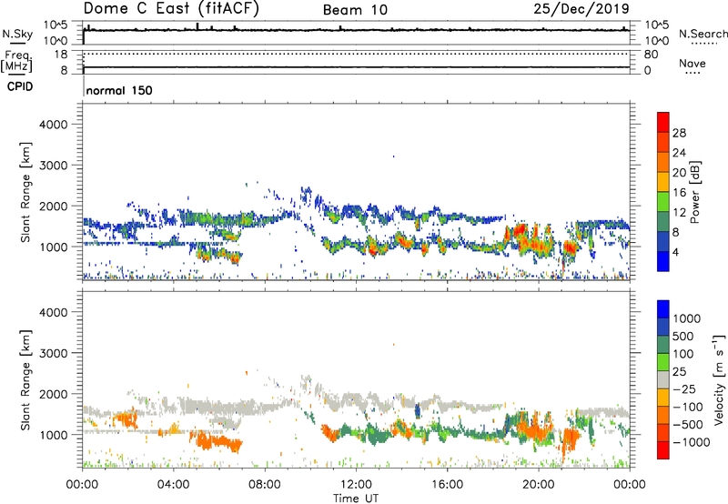Click the '04:00' time axis label
Viewport: 728px width, 504px height.
click(x=173, y=485)
